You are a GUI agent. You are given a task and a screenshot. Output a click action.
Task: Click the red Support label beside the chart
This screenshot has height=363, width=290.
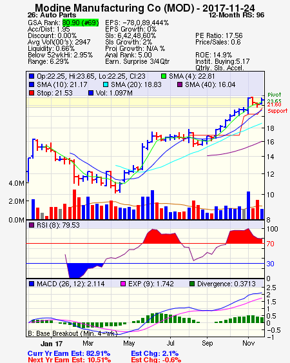(x=278, y=111)
